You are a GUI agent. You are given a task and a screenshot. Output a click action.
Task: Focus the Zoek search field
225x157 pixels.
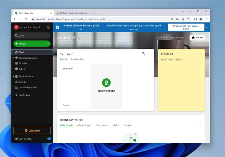tap(32, 35)
